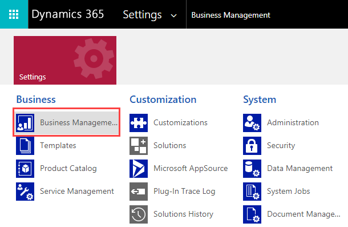Open the System Jobs link
348x227 pixels.
(x=289, y=191)
